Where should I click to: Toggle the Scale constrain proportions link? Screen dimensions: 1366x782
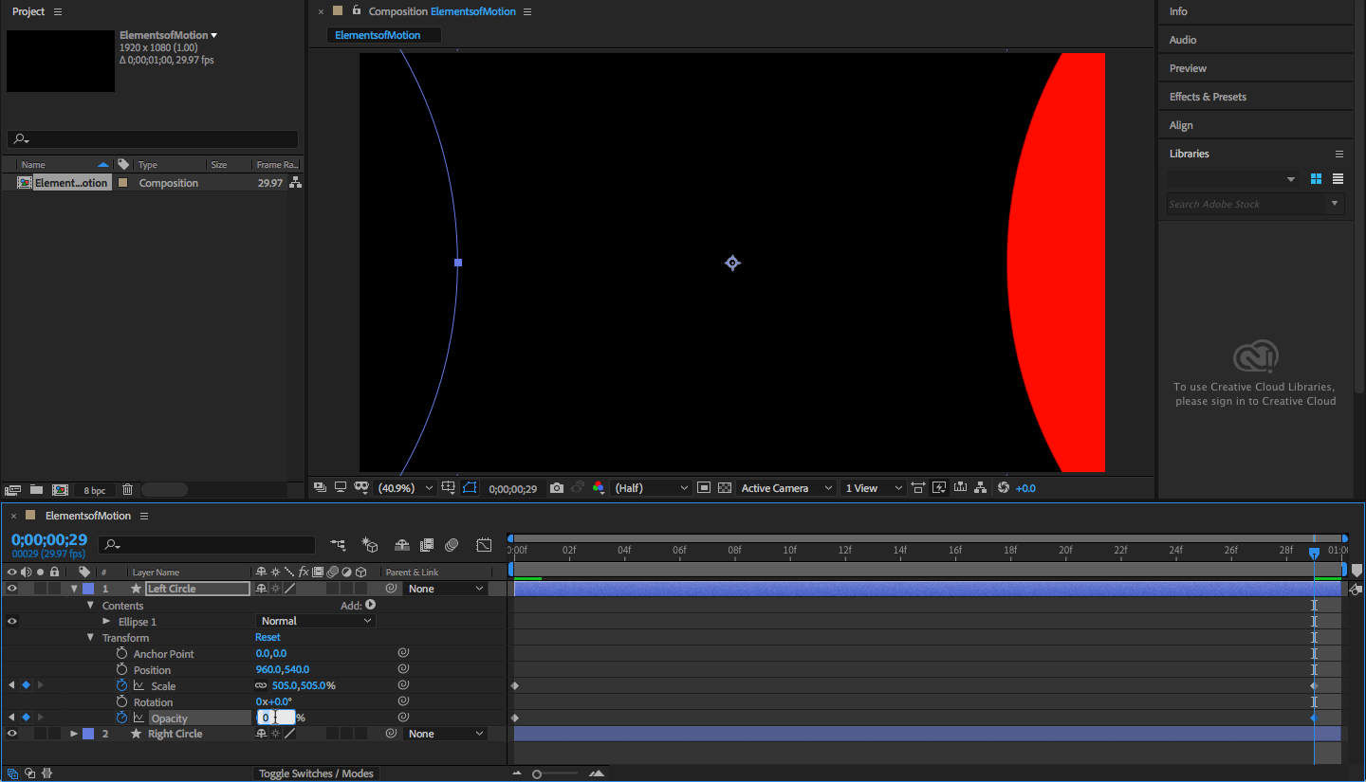coord(261,685)
